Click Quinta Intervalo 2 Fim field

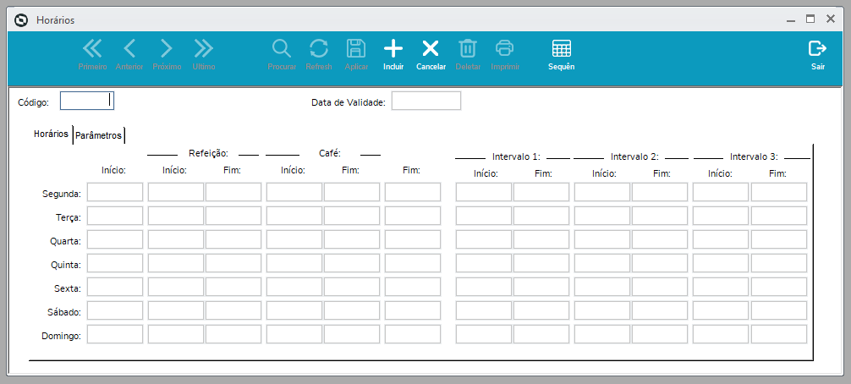tap(660, 263)
